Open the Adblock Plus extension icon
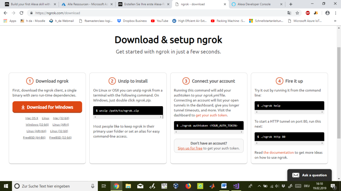This screenshot has width=341, height=191. point(308,13)
